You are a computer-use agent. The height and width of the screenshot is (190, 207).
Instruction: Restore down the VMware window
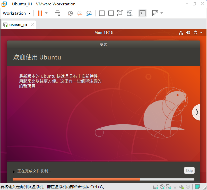click(194, 4)
